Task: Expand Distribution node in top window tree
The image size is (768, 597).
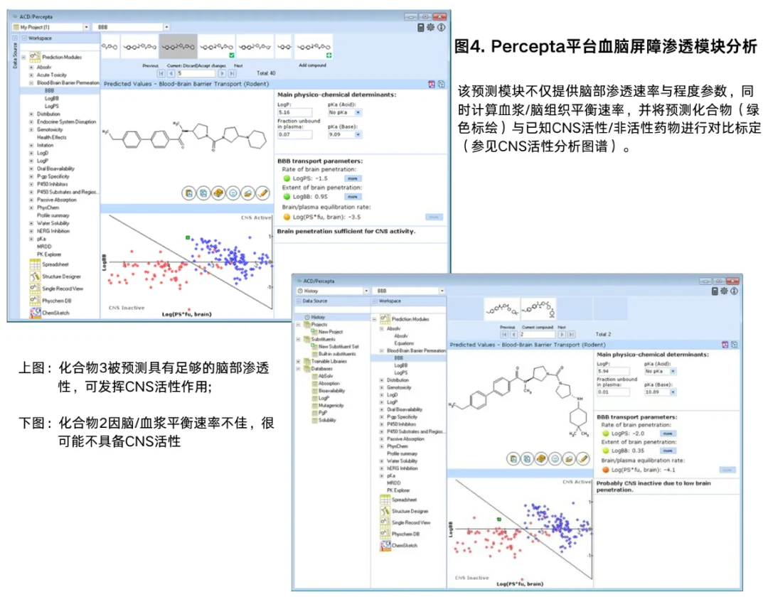Action: pyautogui.click(x=31, y=114)
